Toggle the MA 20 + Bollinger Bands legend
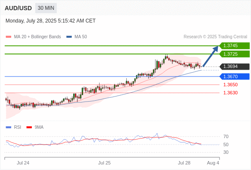Image resolution: width=251 pixels, height=170 pixels. (x=33, y=37)
